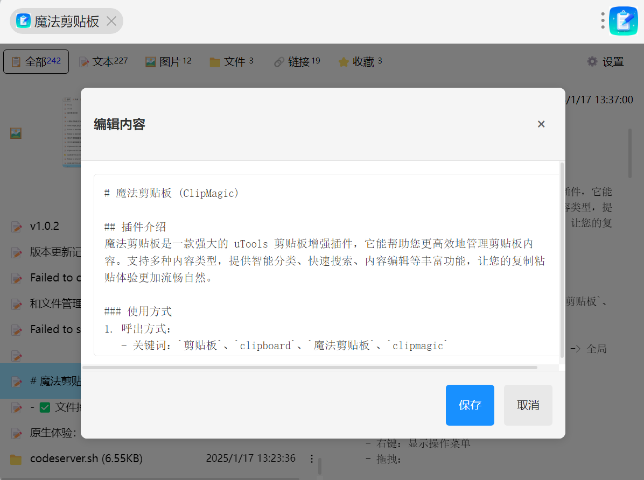The width and height of the screenshot is (644, 480).
Task: Click the 保存 button
Action: coord(470,405)
